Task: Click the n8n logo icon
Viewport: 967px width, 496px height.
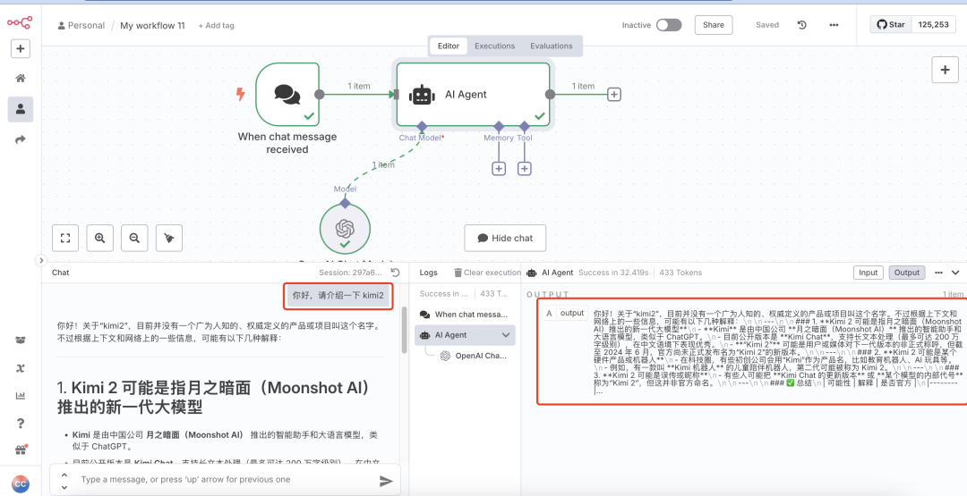Action: coord(20,22)
